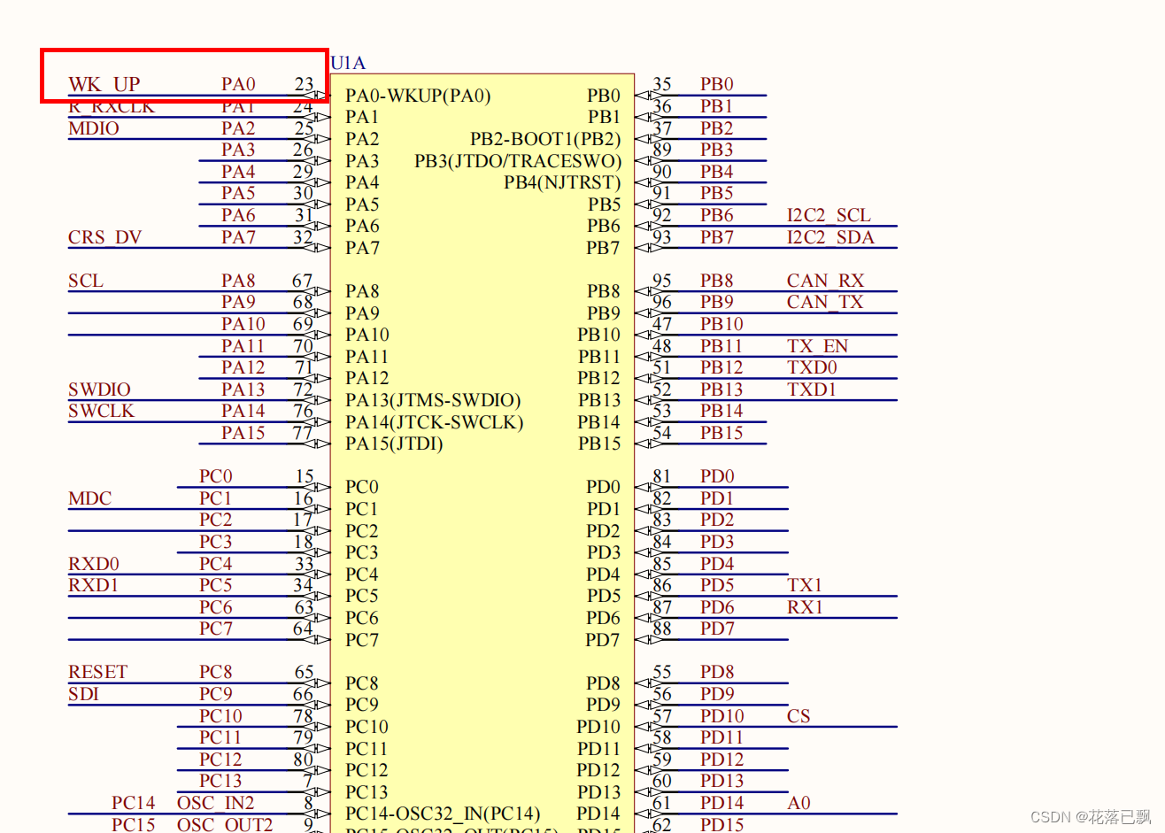Image resolution: width=1165 pixels, height=833 pixels.
Task: Click pin number 78 beside PC10
Action: pos(303,716)
